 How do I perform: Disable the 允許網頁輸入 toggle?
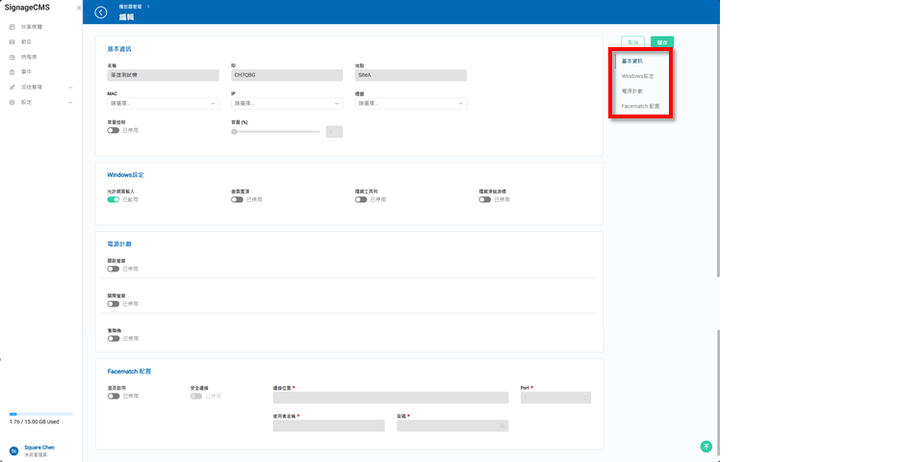[x=114, y=199]
